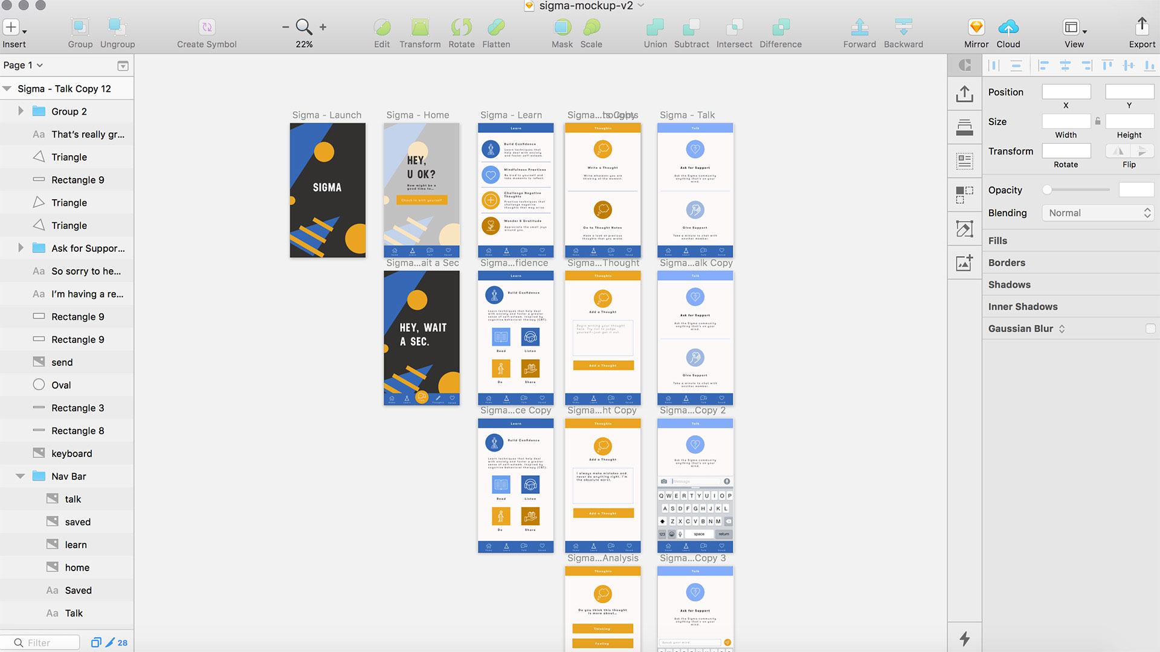Click the Scale tool icon
This screenshot has width=1160, height=652.
[591, 27]
